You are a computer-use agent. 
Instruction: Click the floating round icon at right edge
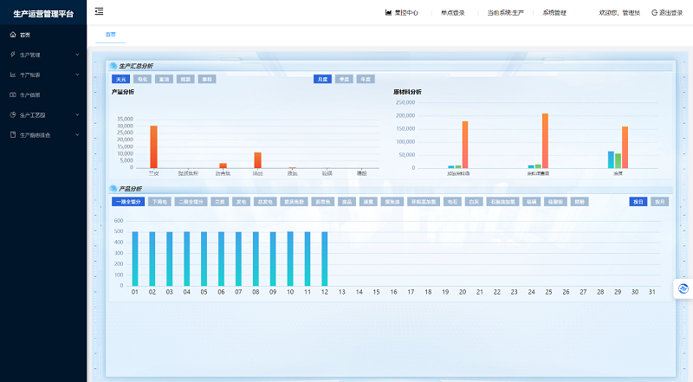pos(683,288)
